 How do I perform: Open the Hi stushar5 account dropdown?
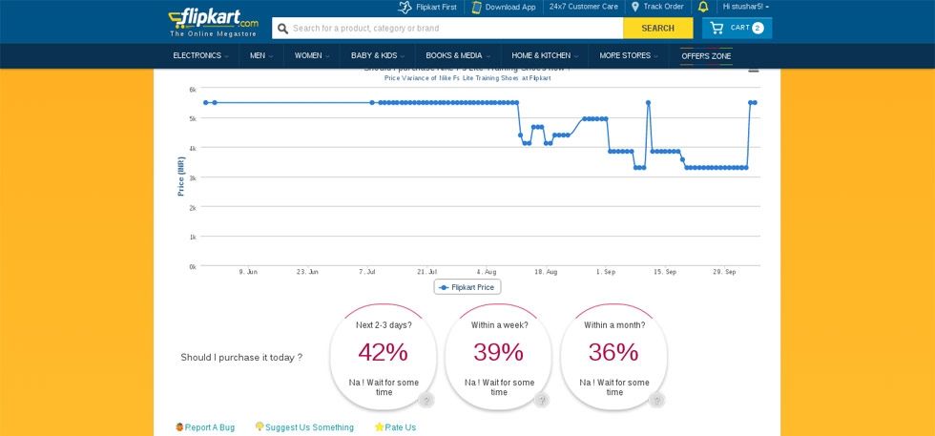745,7
